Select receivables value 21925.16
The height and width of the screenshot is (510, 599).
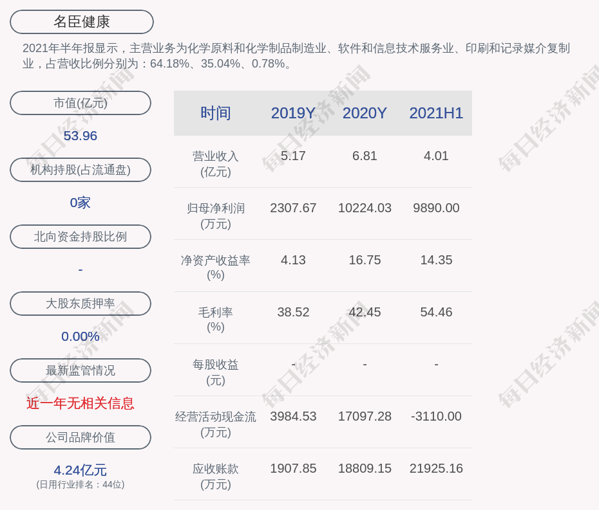point(436,468)
